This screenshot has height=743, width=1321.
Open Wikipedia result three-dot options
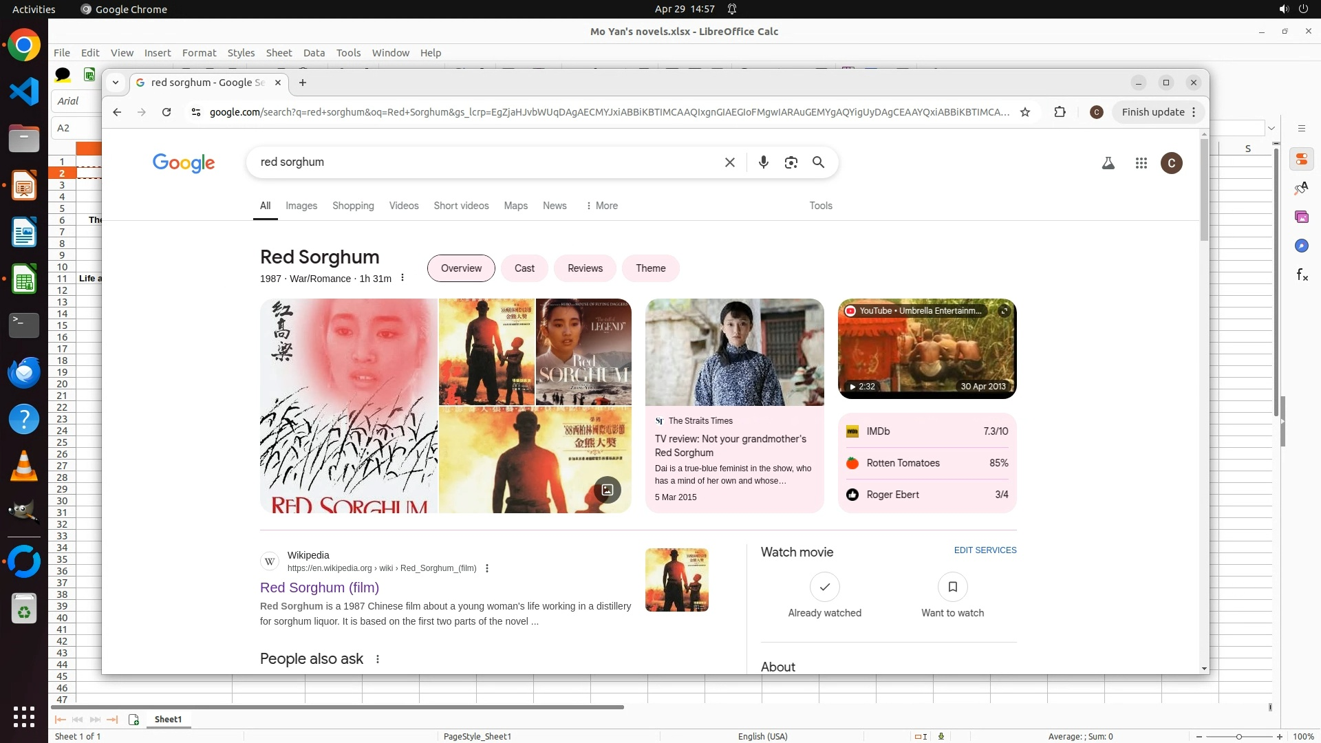[x=487, y=568]
